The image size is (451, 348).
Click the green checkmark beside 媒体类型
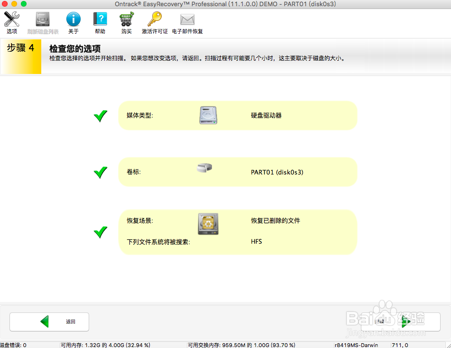(101, 116)
